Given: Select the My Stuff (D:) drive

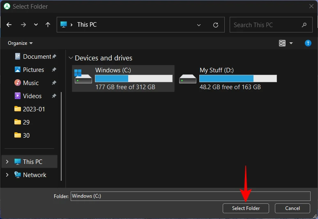Looking at the screenshot, I should (x=228, y=78).
